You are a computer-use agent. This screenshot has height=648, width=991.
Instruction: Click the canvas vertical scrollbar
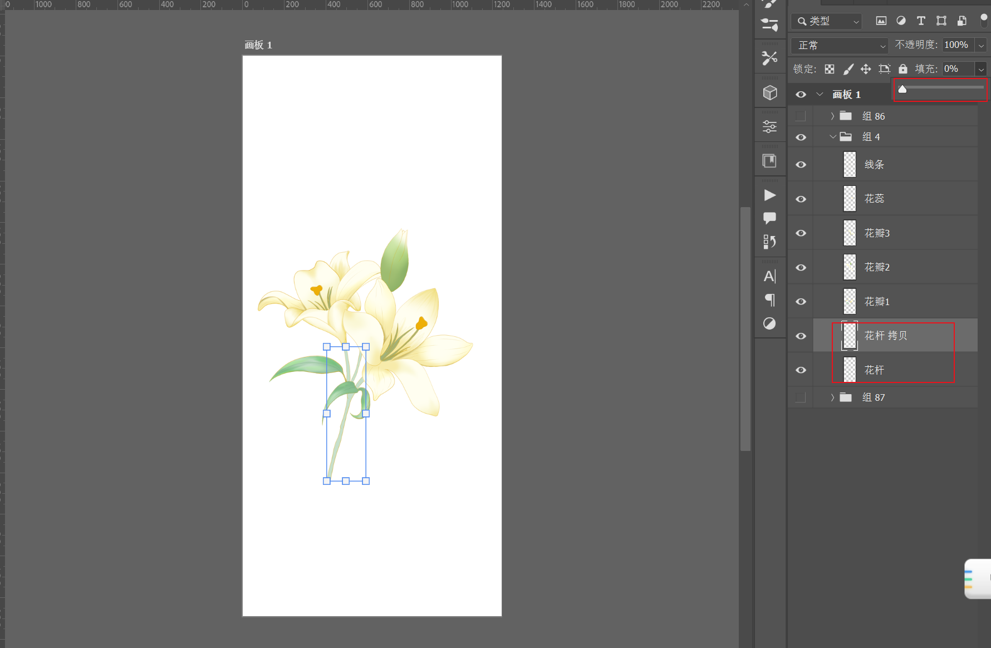pos(745,328)
